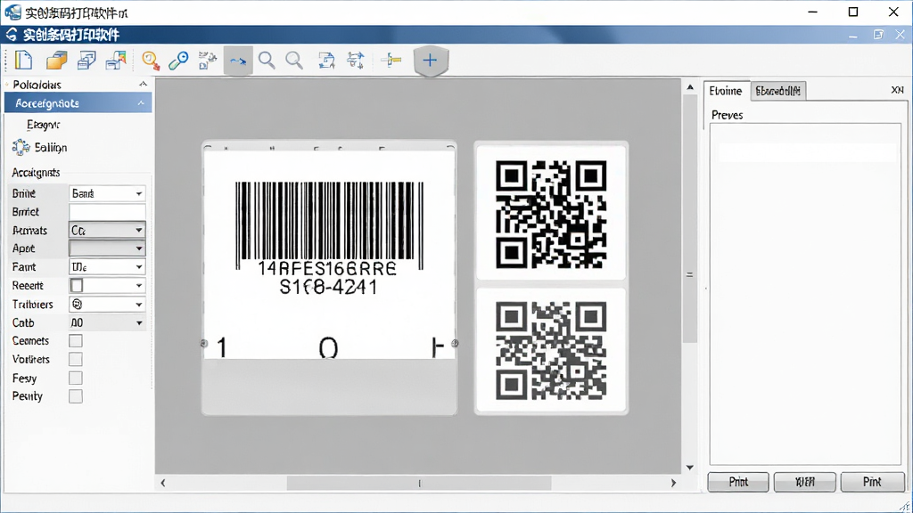Select the Aoreefgntiots panel header
Screen dimensions: 913x513
78,103
